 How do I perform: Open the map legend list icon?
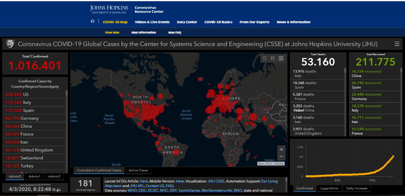[x=273, y=58]
